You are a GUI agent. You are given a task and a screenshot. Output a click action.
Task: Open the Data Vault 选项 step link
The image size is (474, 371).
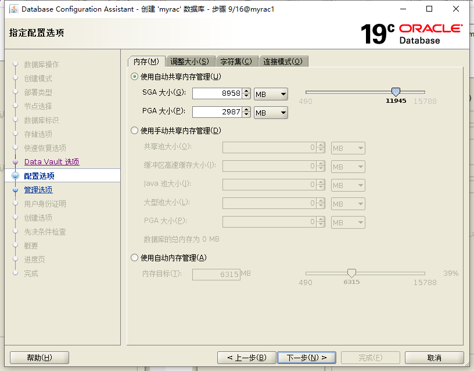[52, 162]
